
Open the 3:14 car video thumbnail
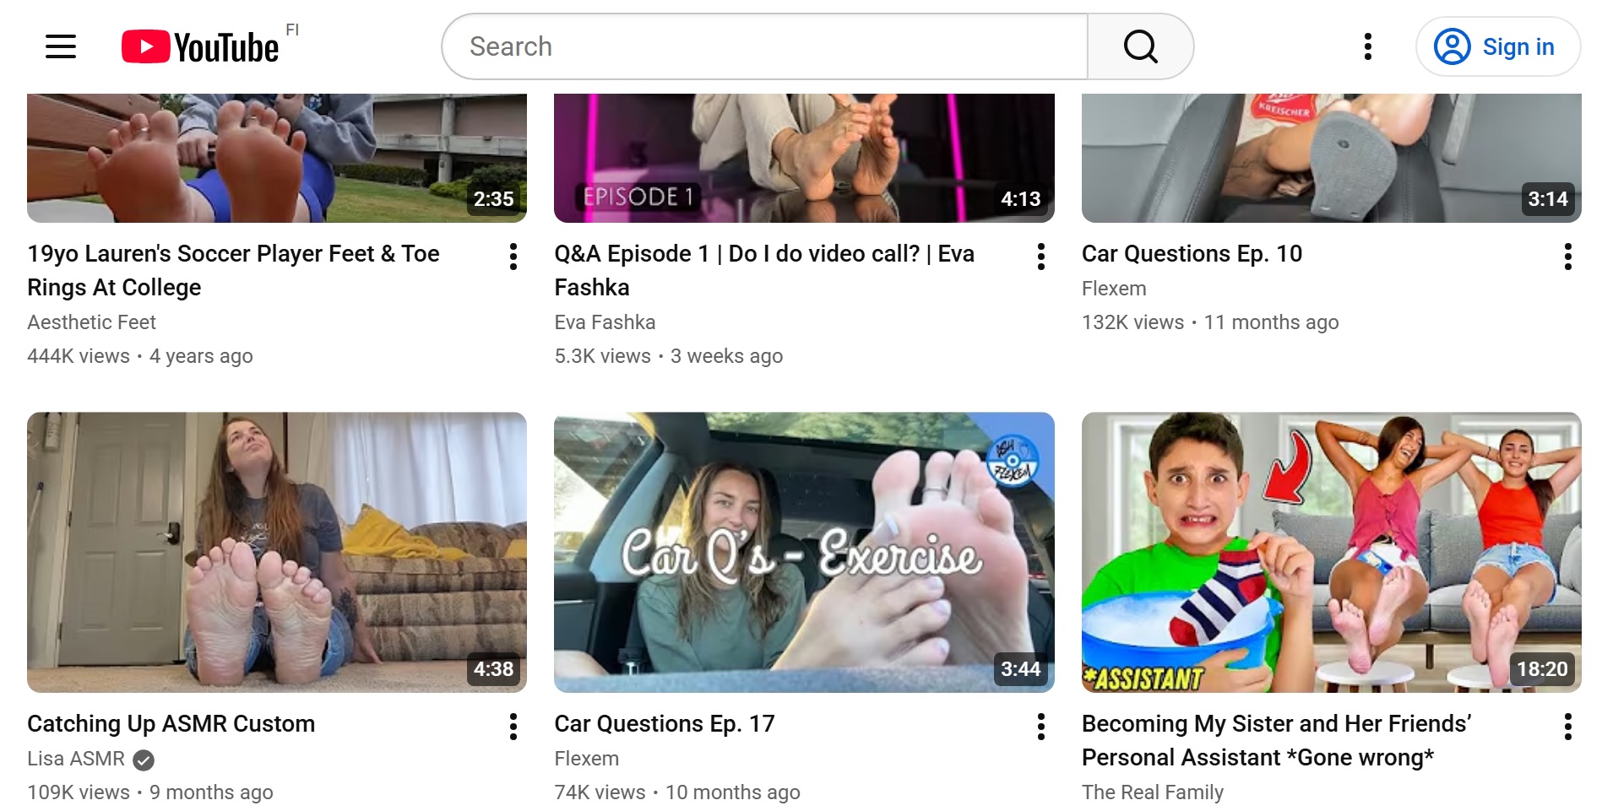1332,158
